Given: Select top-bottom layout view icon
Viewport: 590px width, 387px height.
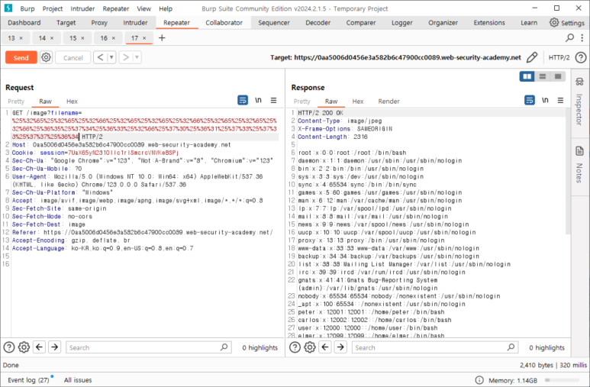Looking at the screenshot, I should coord(542,76).
